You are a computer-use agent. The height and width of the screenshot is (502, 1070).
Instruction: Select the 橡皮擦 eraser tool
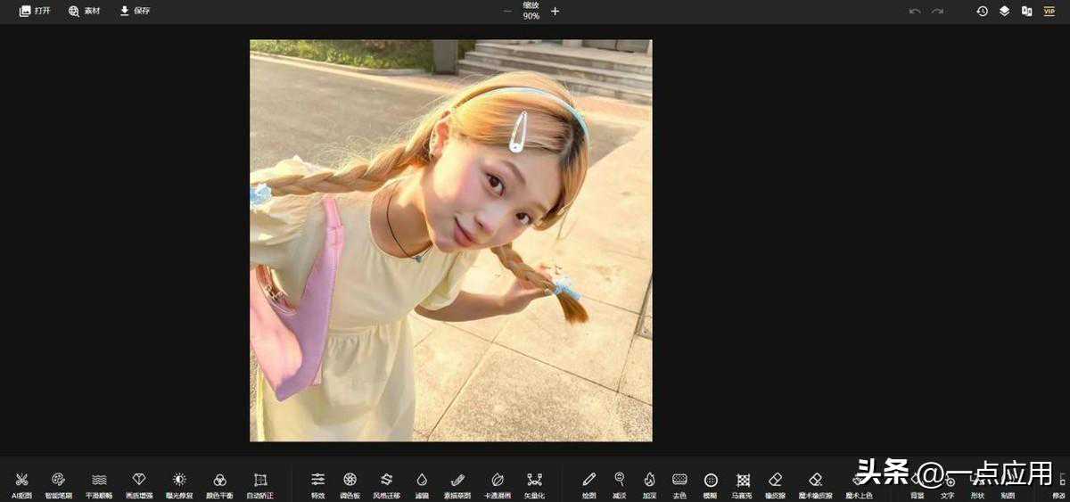(775, 485)
